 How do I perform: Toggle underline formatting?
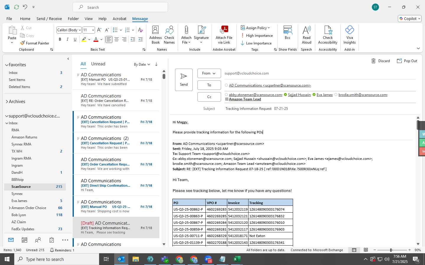coord(75,39)
